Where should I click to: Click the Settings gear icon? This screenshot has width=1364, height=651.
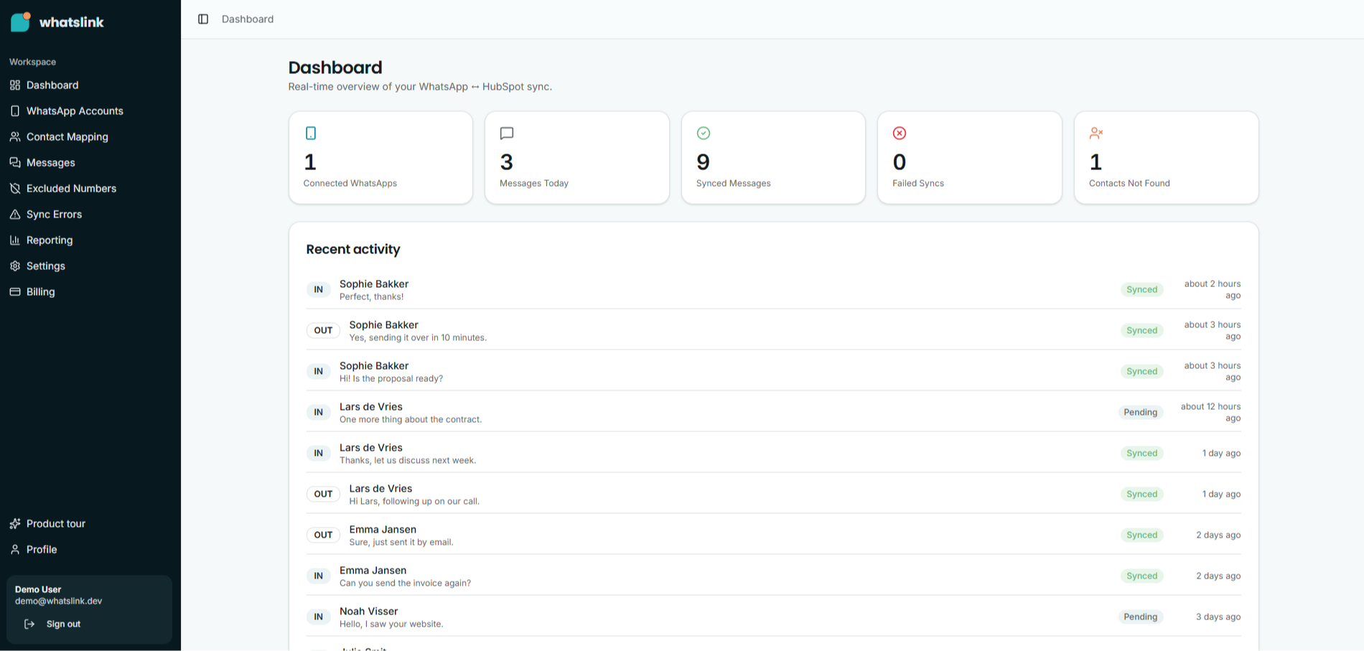15,266
